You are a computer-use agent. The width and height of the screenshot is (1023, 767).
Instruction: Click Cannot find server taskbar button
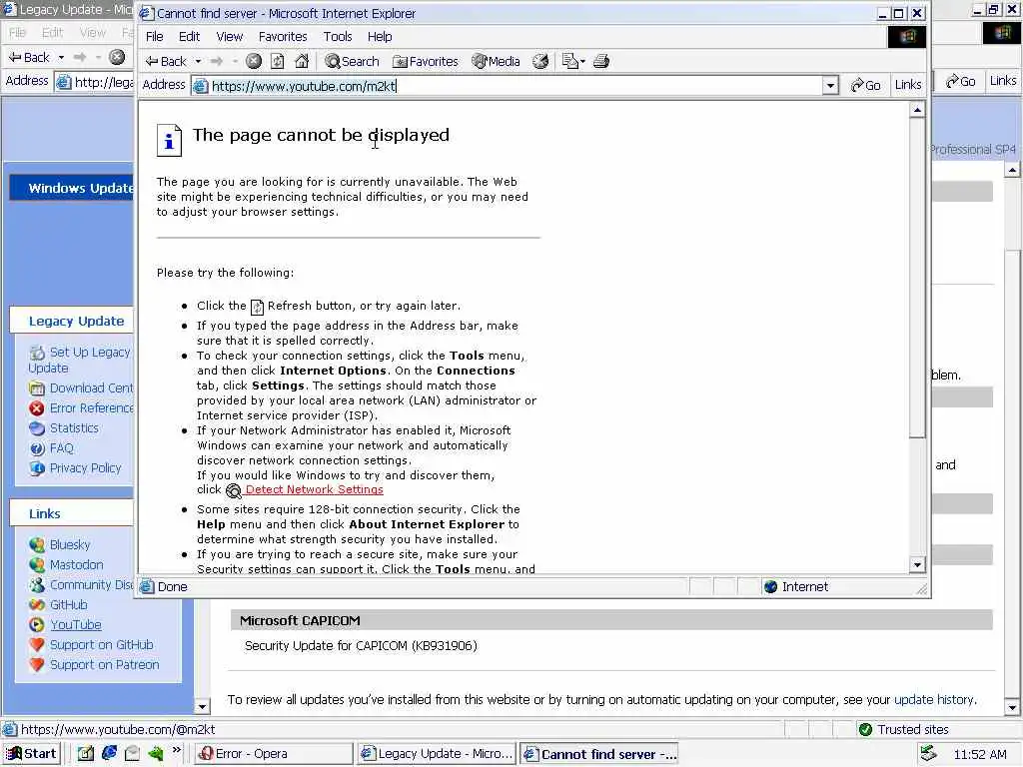coord(599,754)
